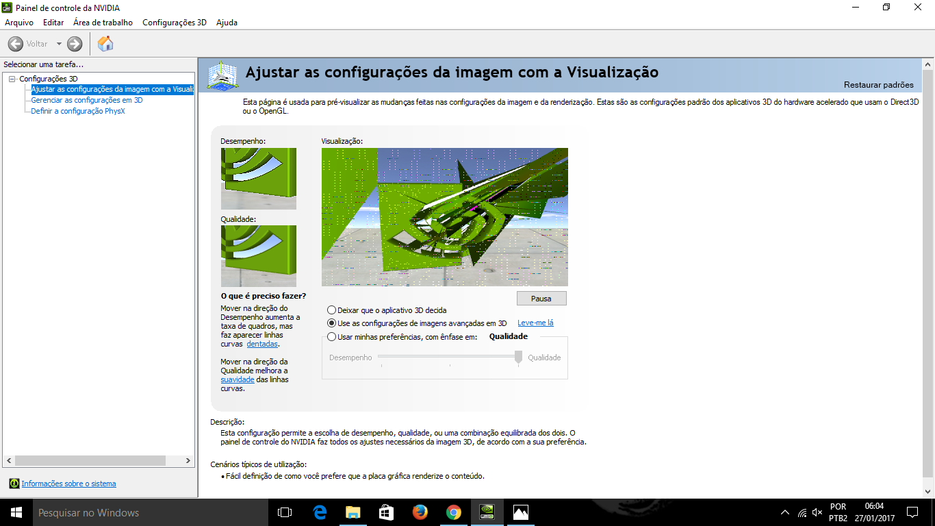Click the Desempenho preview thumbnail
Image resolution: width=935 pixels, height=526 pixels.
pyautogui.click(x=259, y=179)
